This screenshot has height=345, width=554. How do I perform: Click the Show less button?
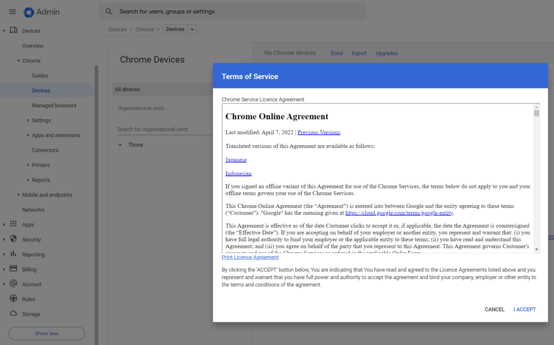[47, 333]
